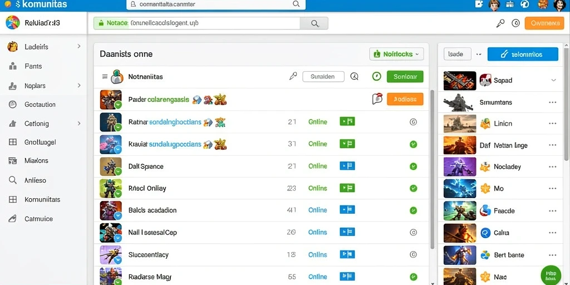Click the blue flag icon in Balcis acadadion row

click(x=347, y=210)
